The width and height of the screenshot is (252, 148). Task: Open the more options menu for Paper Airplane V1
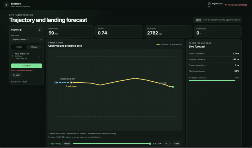[x=40, y=56]
